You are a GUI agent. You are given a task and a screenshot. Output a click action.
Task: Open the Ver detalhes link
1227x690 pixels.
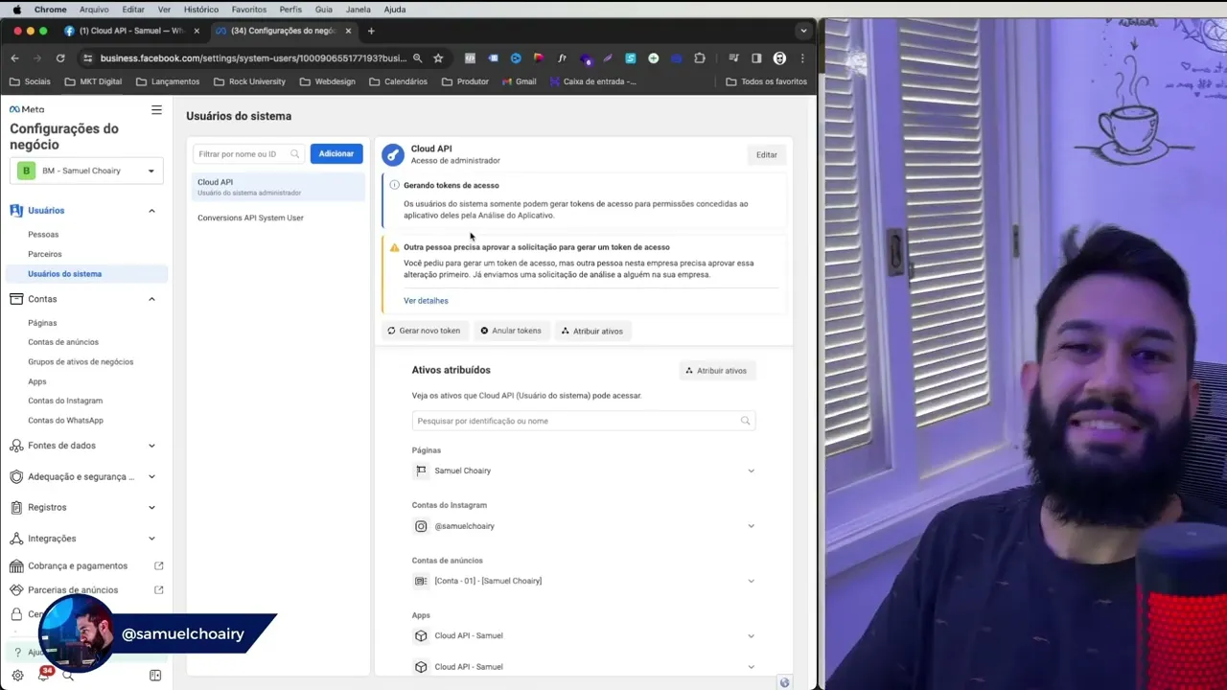pyautogui.click(x=426, y=301)
